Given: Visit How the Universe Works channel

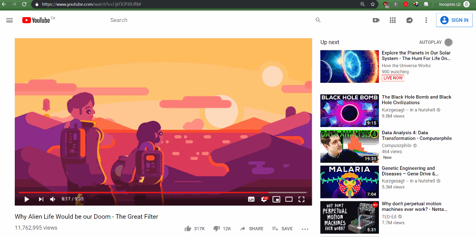Looking at the screenshot, I should (406, 66).
